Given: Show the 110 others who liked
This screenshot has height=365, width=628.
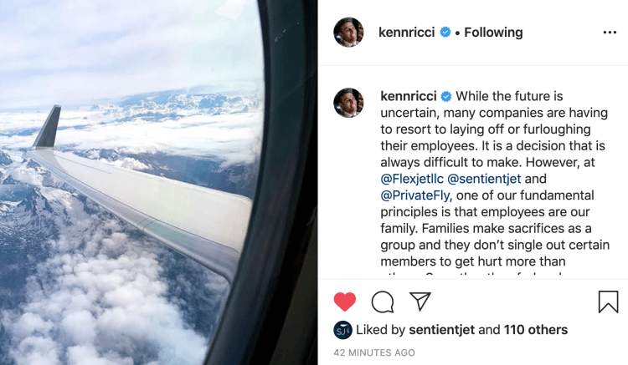Looking at the screenshot, I should coord(536,330).
